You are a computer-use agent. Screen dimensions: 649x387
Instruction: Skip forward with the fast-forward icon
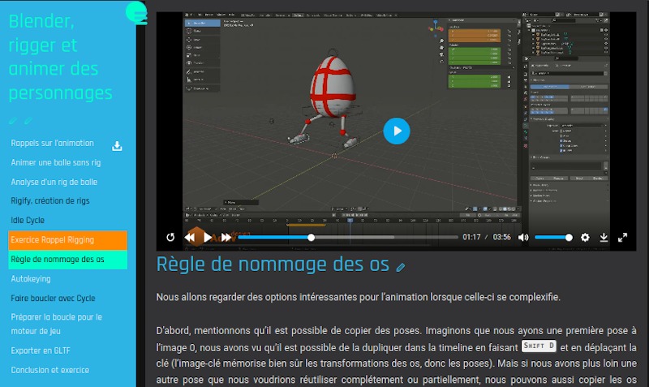226,237
